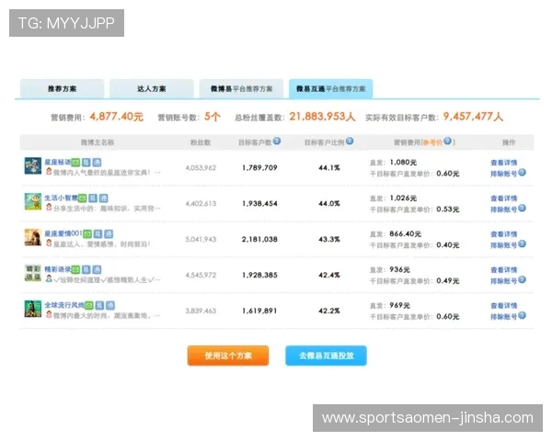The image size is (552, 441).
Task: Click blue 通 badge in 星座爱情001 row
Action: [109, 234]
